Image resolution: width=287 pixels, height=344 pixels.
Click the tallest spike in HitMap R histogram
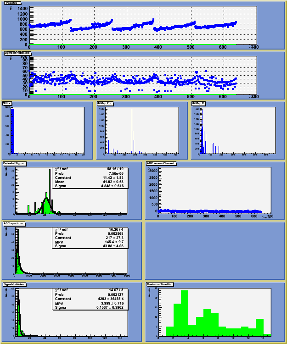point(202,132)
